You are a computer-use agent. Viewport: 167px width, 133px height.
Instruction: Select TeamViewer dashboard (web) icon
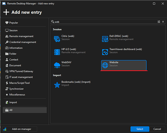[105, 52]
